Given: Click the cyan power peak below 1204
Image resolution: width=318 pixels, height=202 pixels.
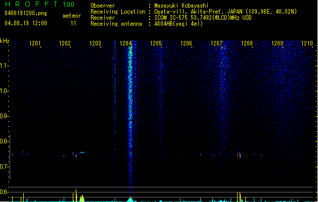Looking at the screenshot, I should (131, 199).
